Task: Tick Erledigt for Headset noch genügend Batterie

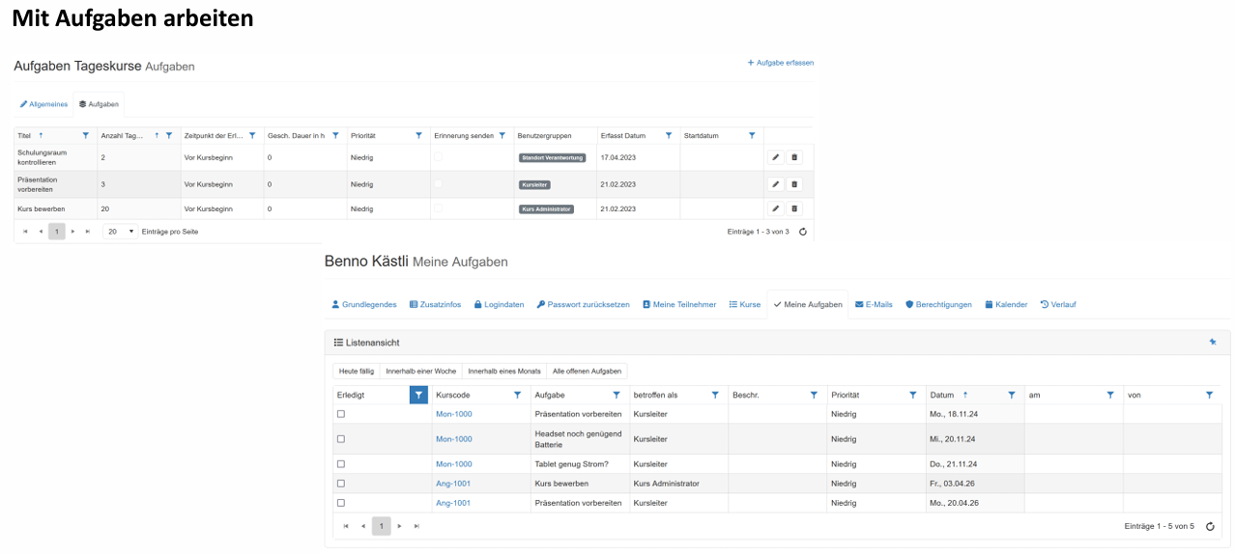Action: point(340,439)
